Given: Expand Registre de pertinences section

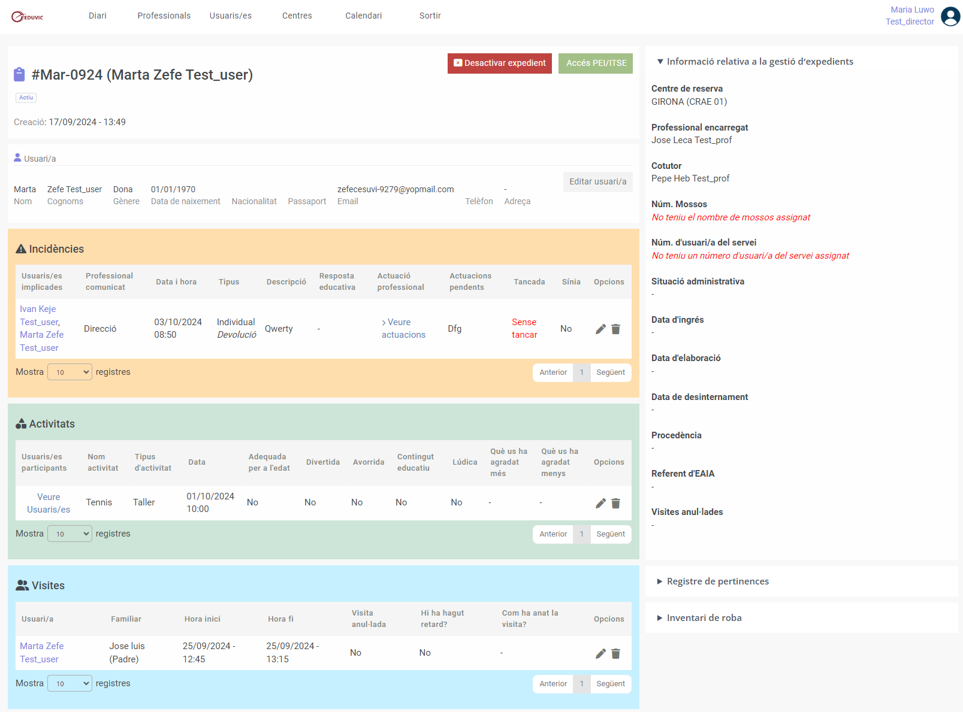Looking at the screenshot, I should tap(713, 581).
